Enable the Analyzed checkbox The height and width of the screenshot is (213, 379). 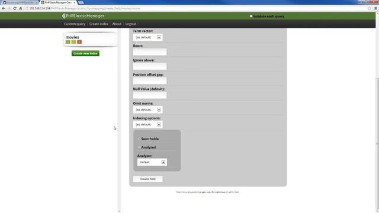pyautogui.click(x=139, y=147)
